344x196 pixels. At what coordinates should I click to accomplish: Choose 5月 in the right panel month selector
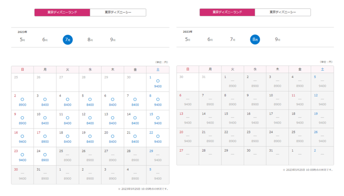point(188,40)
